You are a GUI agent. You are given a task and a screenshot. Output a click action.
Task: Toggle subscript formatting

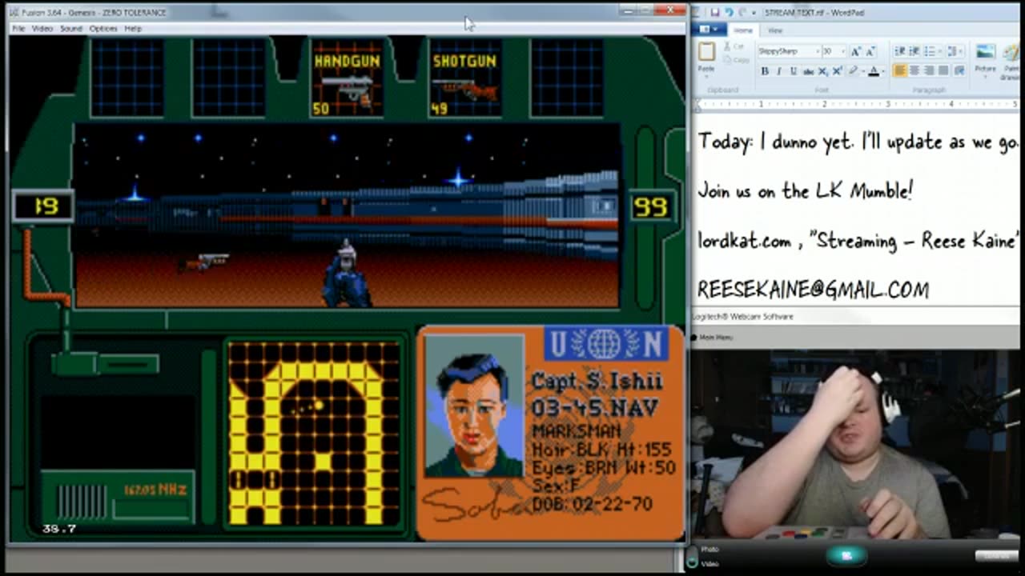(x=823, y=71)
